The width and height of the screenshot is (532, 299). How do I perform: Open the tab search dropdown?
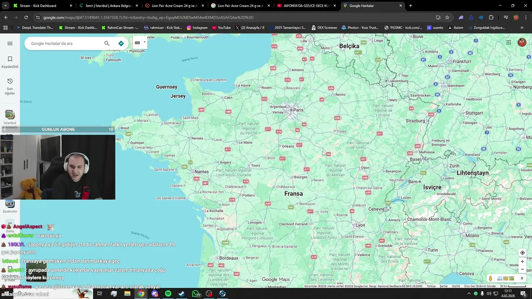(x=5, y=6)
